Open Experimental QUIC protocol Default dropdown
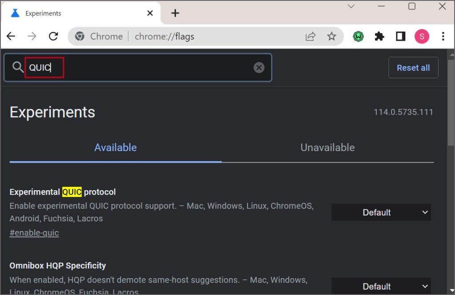 point(381,212)
